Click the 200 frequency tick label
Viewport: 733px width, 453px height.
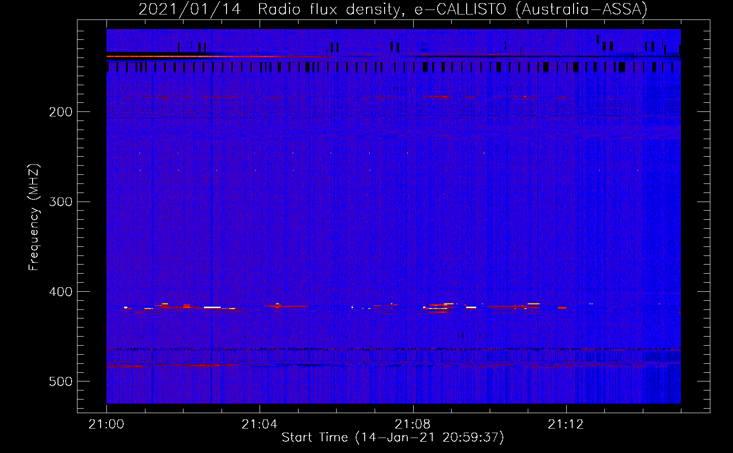coord(61,112)
